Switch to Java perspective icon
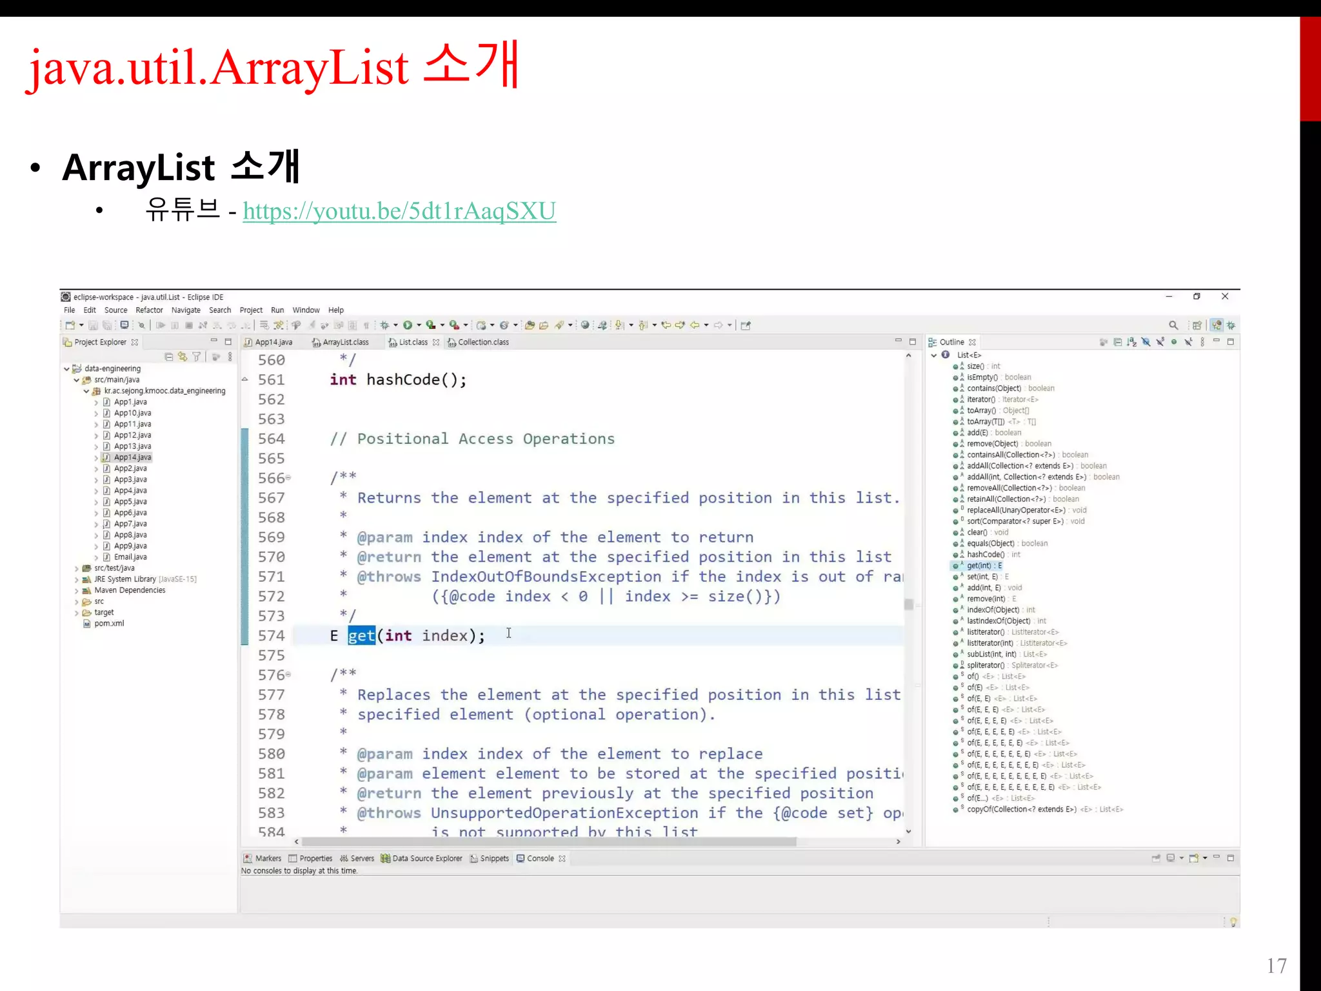Image resolution: width=1321 pixels, height=991 pixels. click(x=1217, y=325)
